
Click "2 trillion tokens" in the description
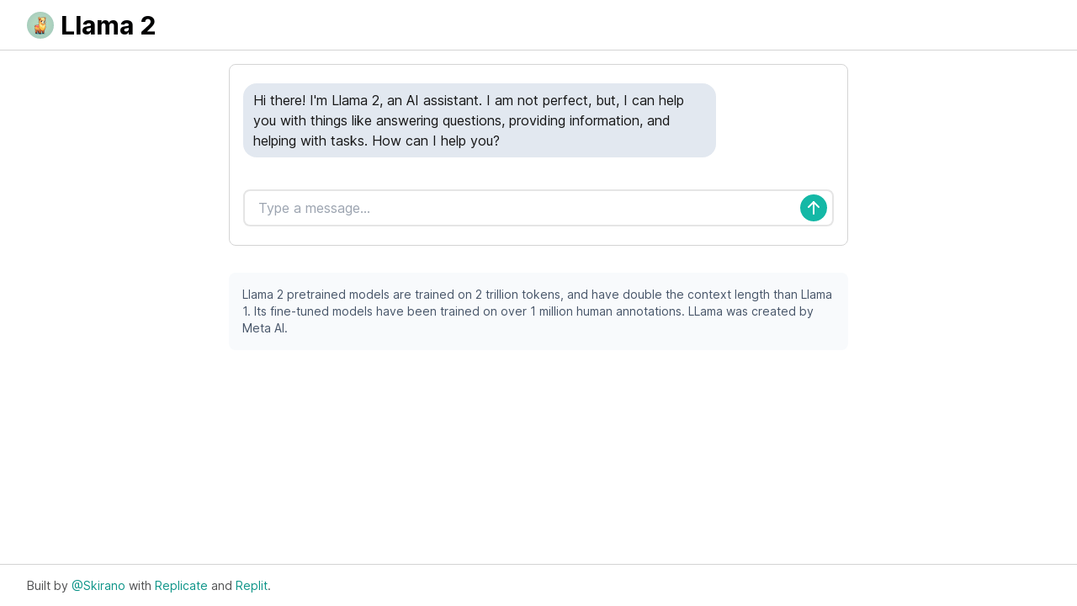tap(519, 295)
